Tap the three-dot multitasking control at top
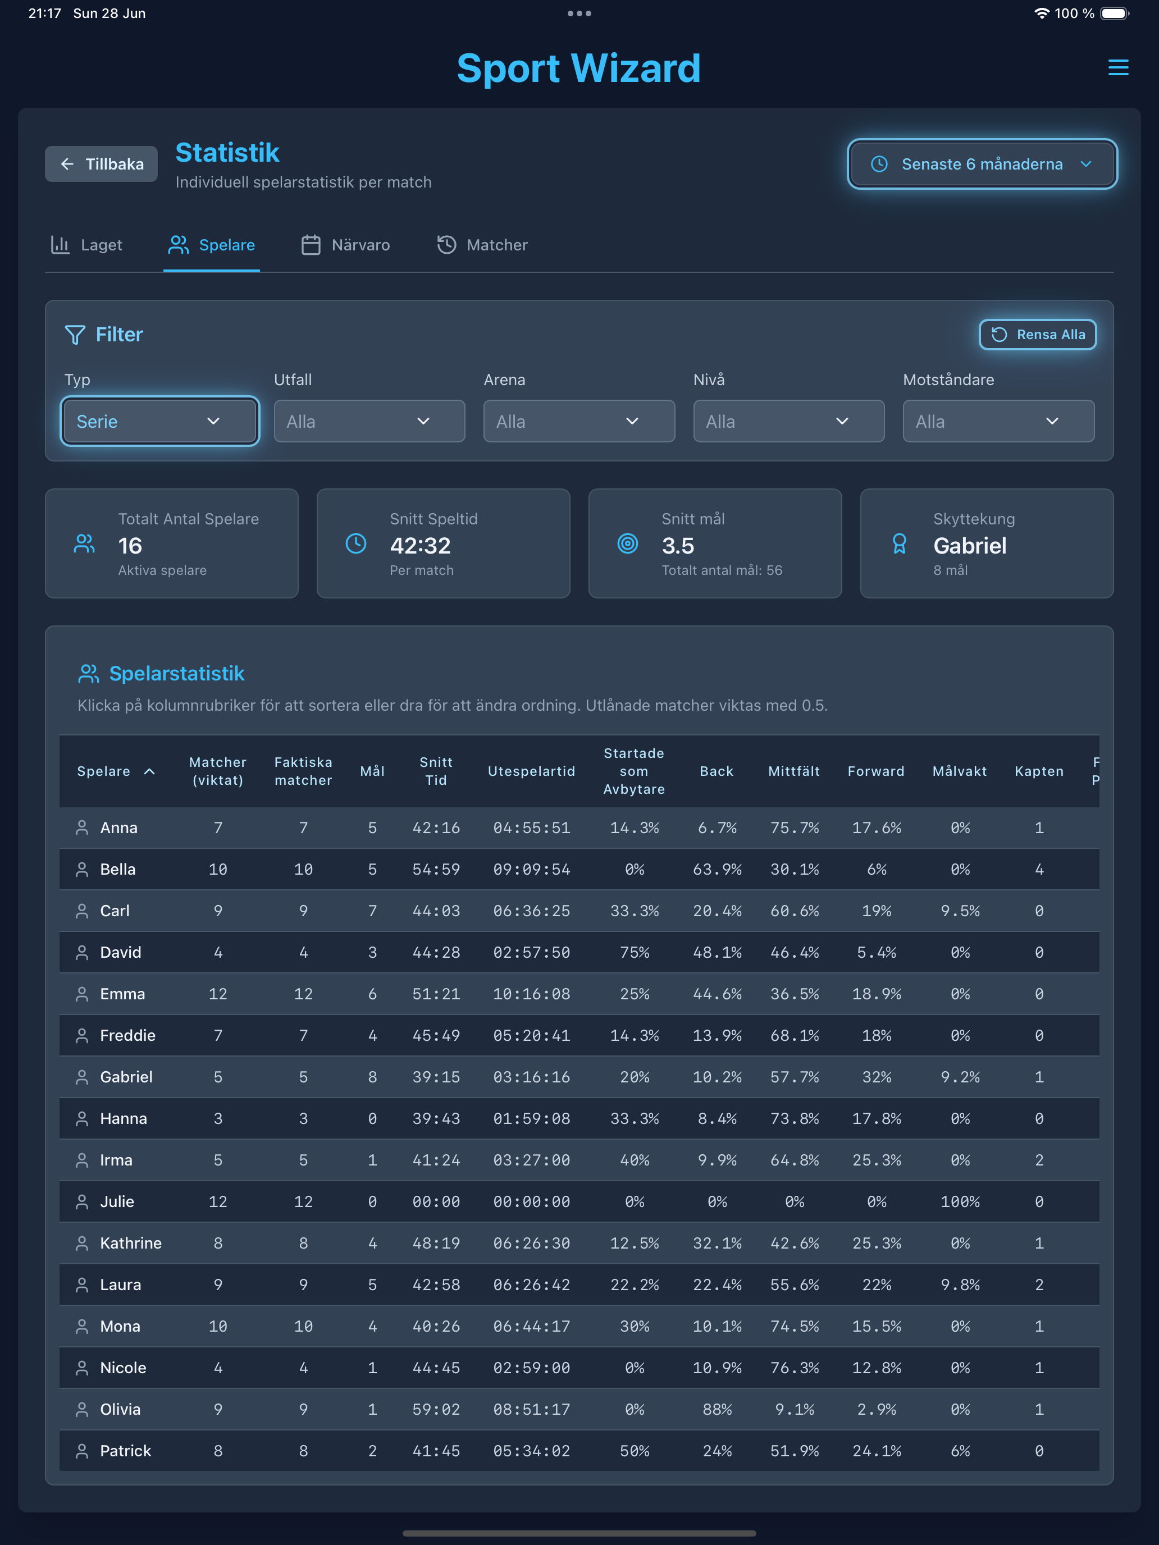 [579, 13]
